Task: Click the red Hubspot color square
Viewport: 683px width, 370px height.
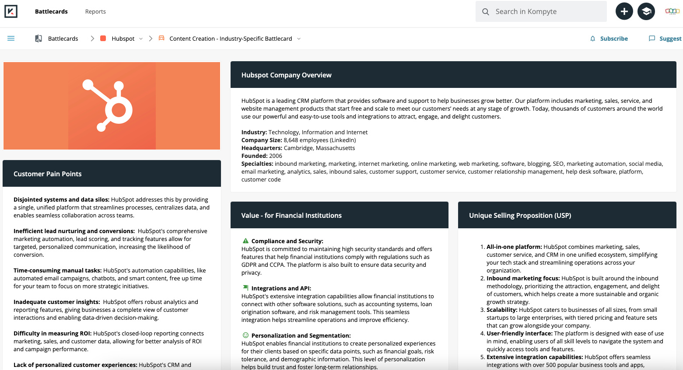Action: [103, 38]
